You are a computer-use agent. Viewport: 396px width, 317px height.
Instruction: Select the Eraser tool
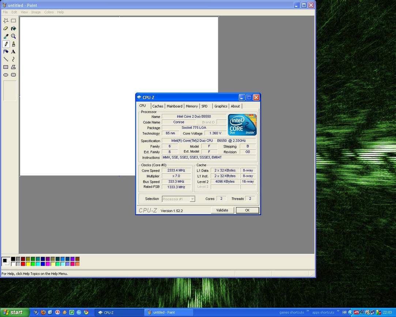[x=6, y=29]
